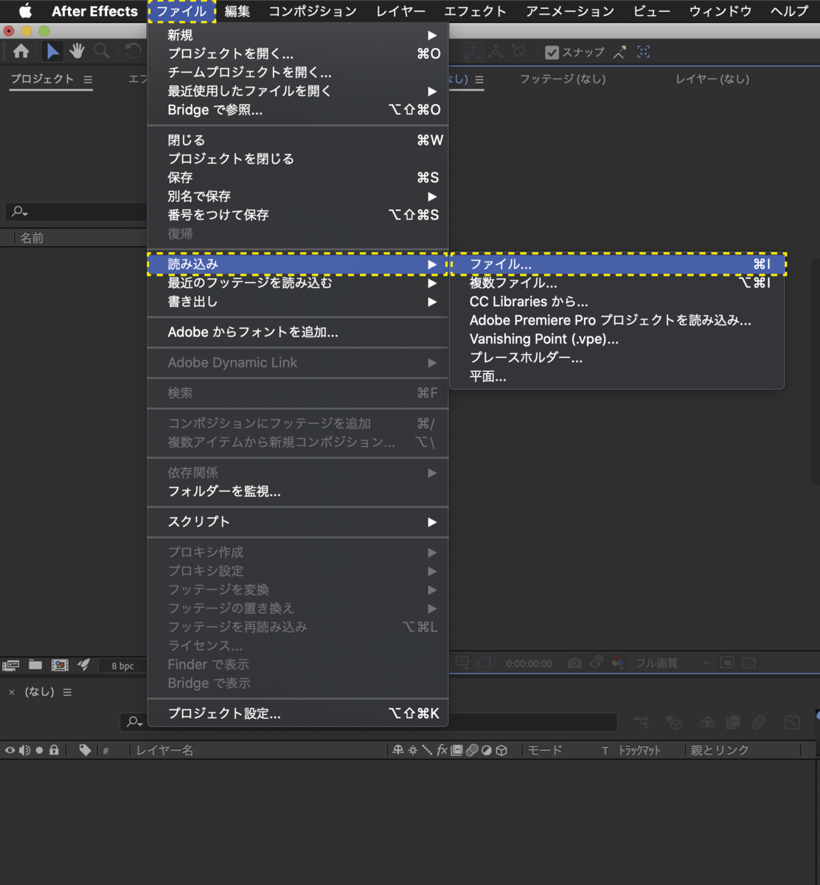Click the shy layer switch column icon
The width and height of the screenshot is (820, 885).
[x=398, y=750]
